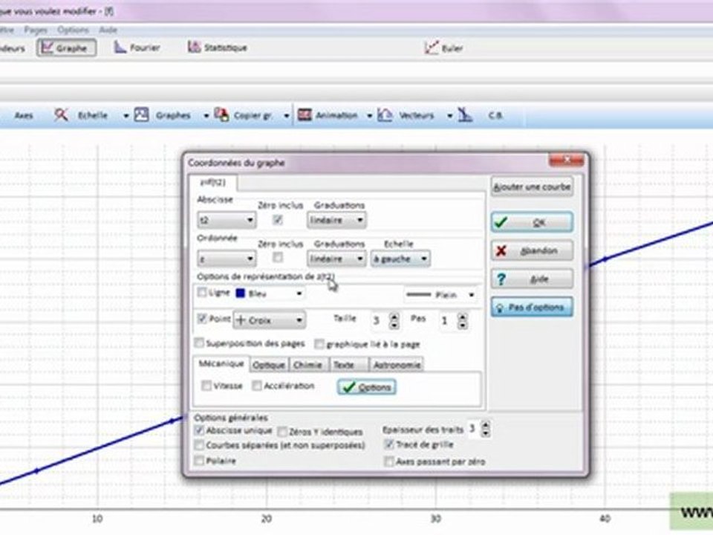Enable Zéros Y identiques checkbox

(x=282, y=431)
